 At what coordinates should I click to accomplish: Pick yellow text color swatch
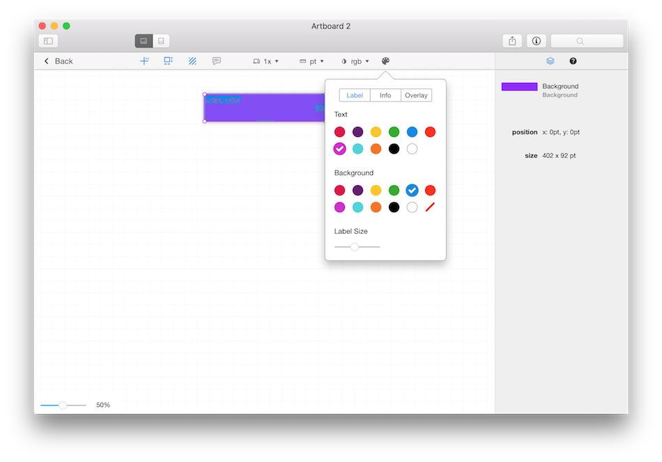coord(376,132)
